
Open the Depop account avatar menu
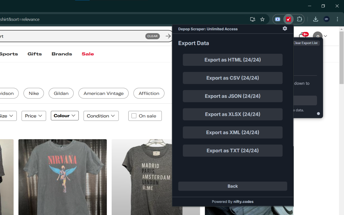(x=318, y=36)
